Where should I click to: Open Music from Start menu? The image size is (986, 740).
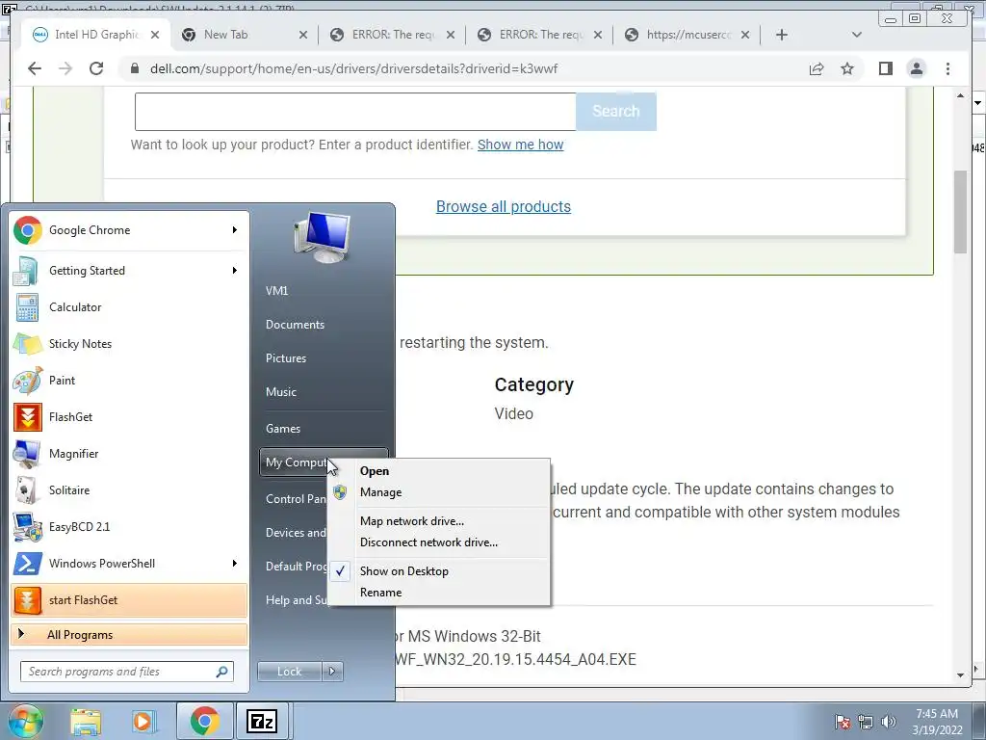pyautogui.click(x=324, y=392)
